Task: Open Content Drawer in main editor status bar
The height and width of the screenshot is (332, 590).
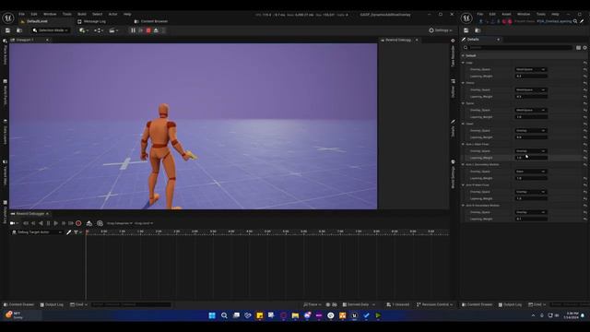Action: 18,304
